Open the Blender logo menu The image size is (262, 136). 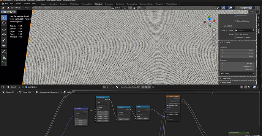click(3, 3)
